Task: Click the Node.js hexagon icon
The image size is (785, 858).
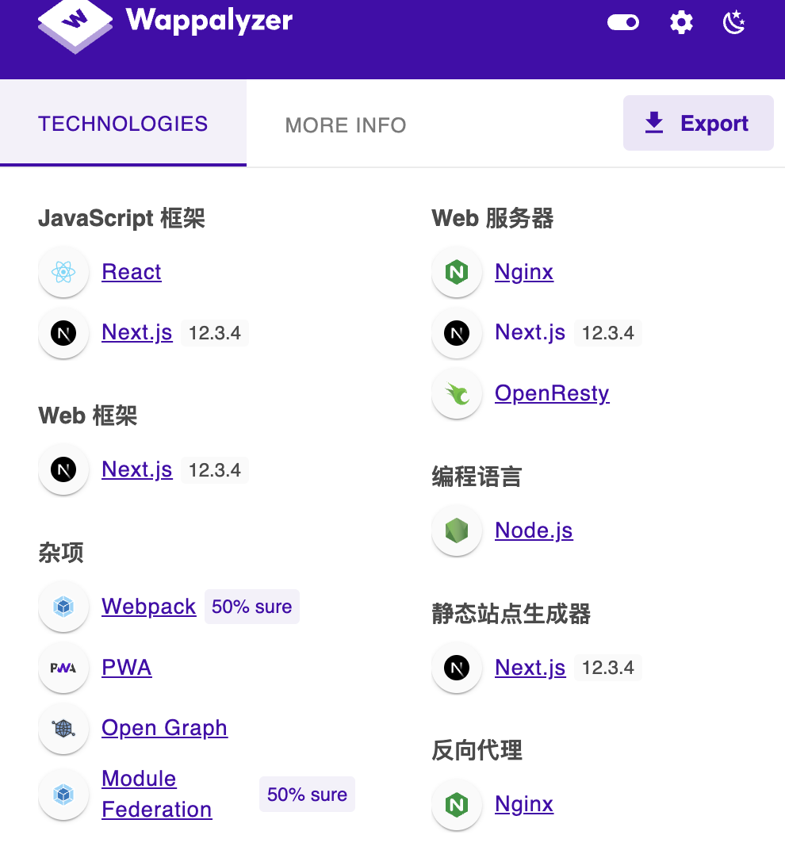Action: (457, 531)
